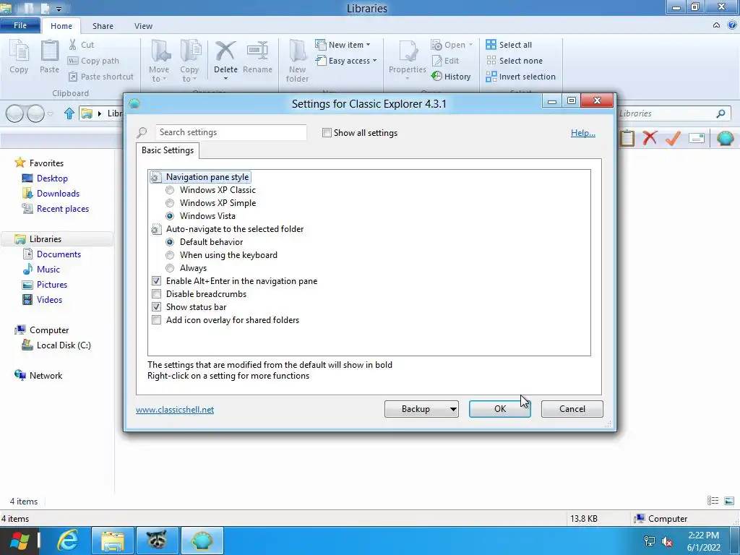
Task: Select the Windows Vista radio button
Action: coord(170,215)
